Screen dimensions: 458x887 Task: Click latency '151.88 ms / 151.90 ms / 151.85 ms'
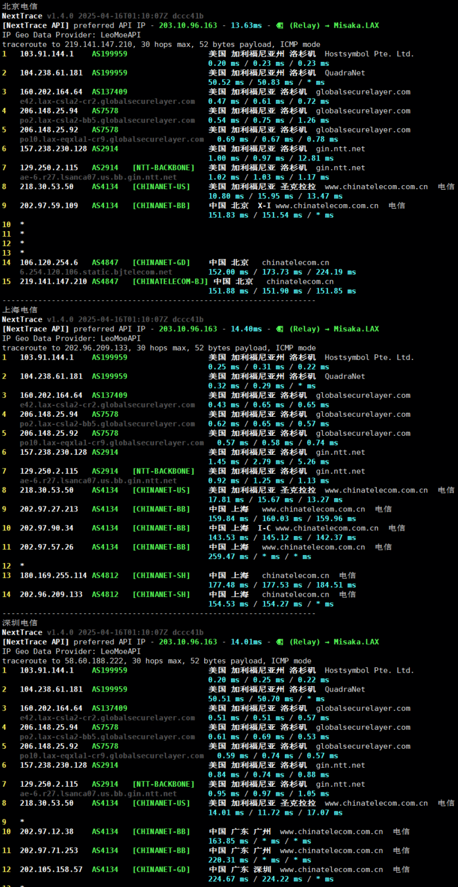pos(282,291)
